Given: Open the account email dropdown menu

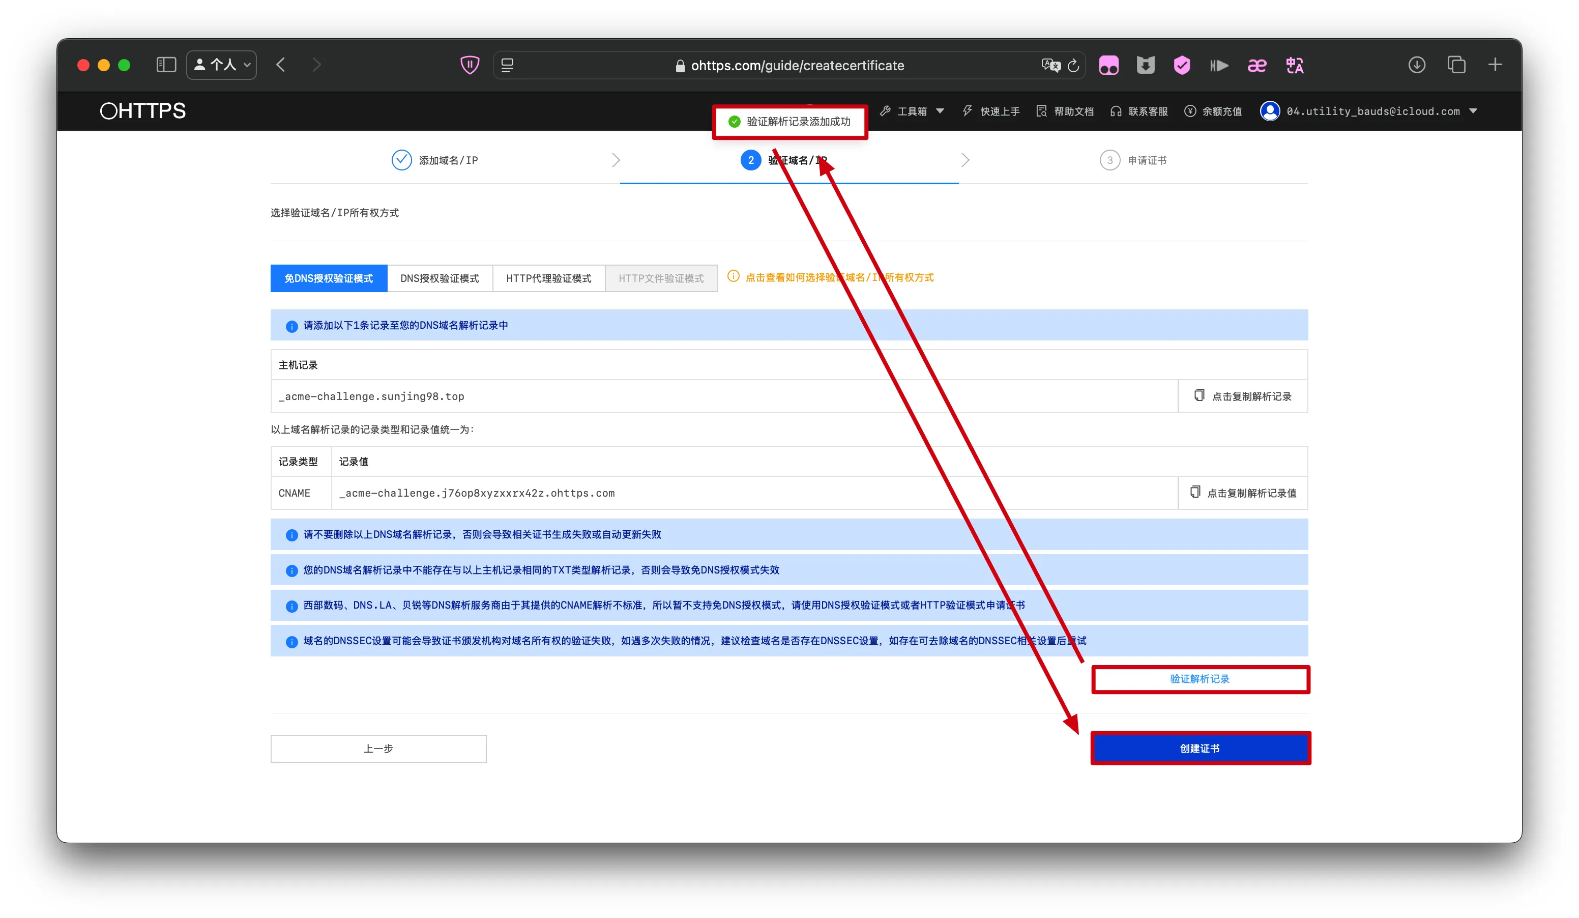Looking at the screenshot, I should click(1372, 111).
